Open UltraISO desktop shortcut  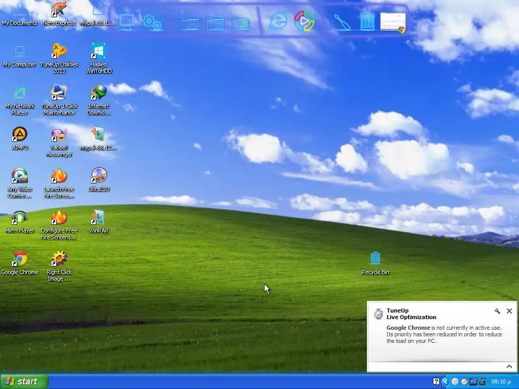pyautogui.click(x=99, y=180)
